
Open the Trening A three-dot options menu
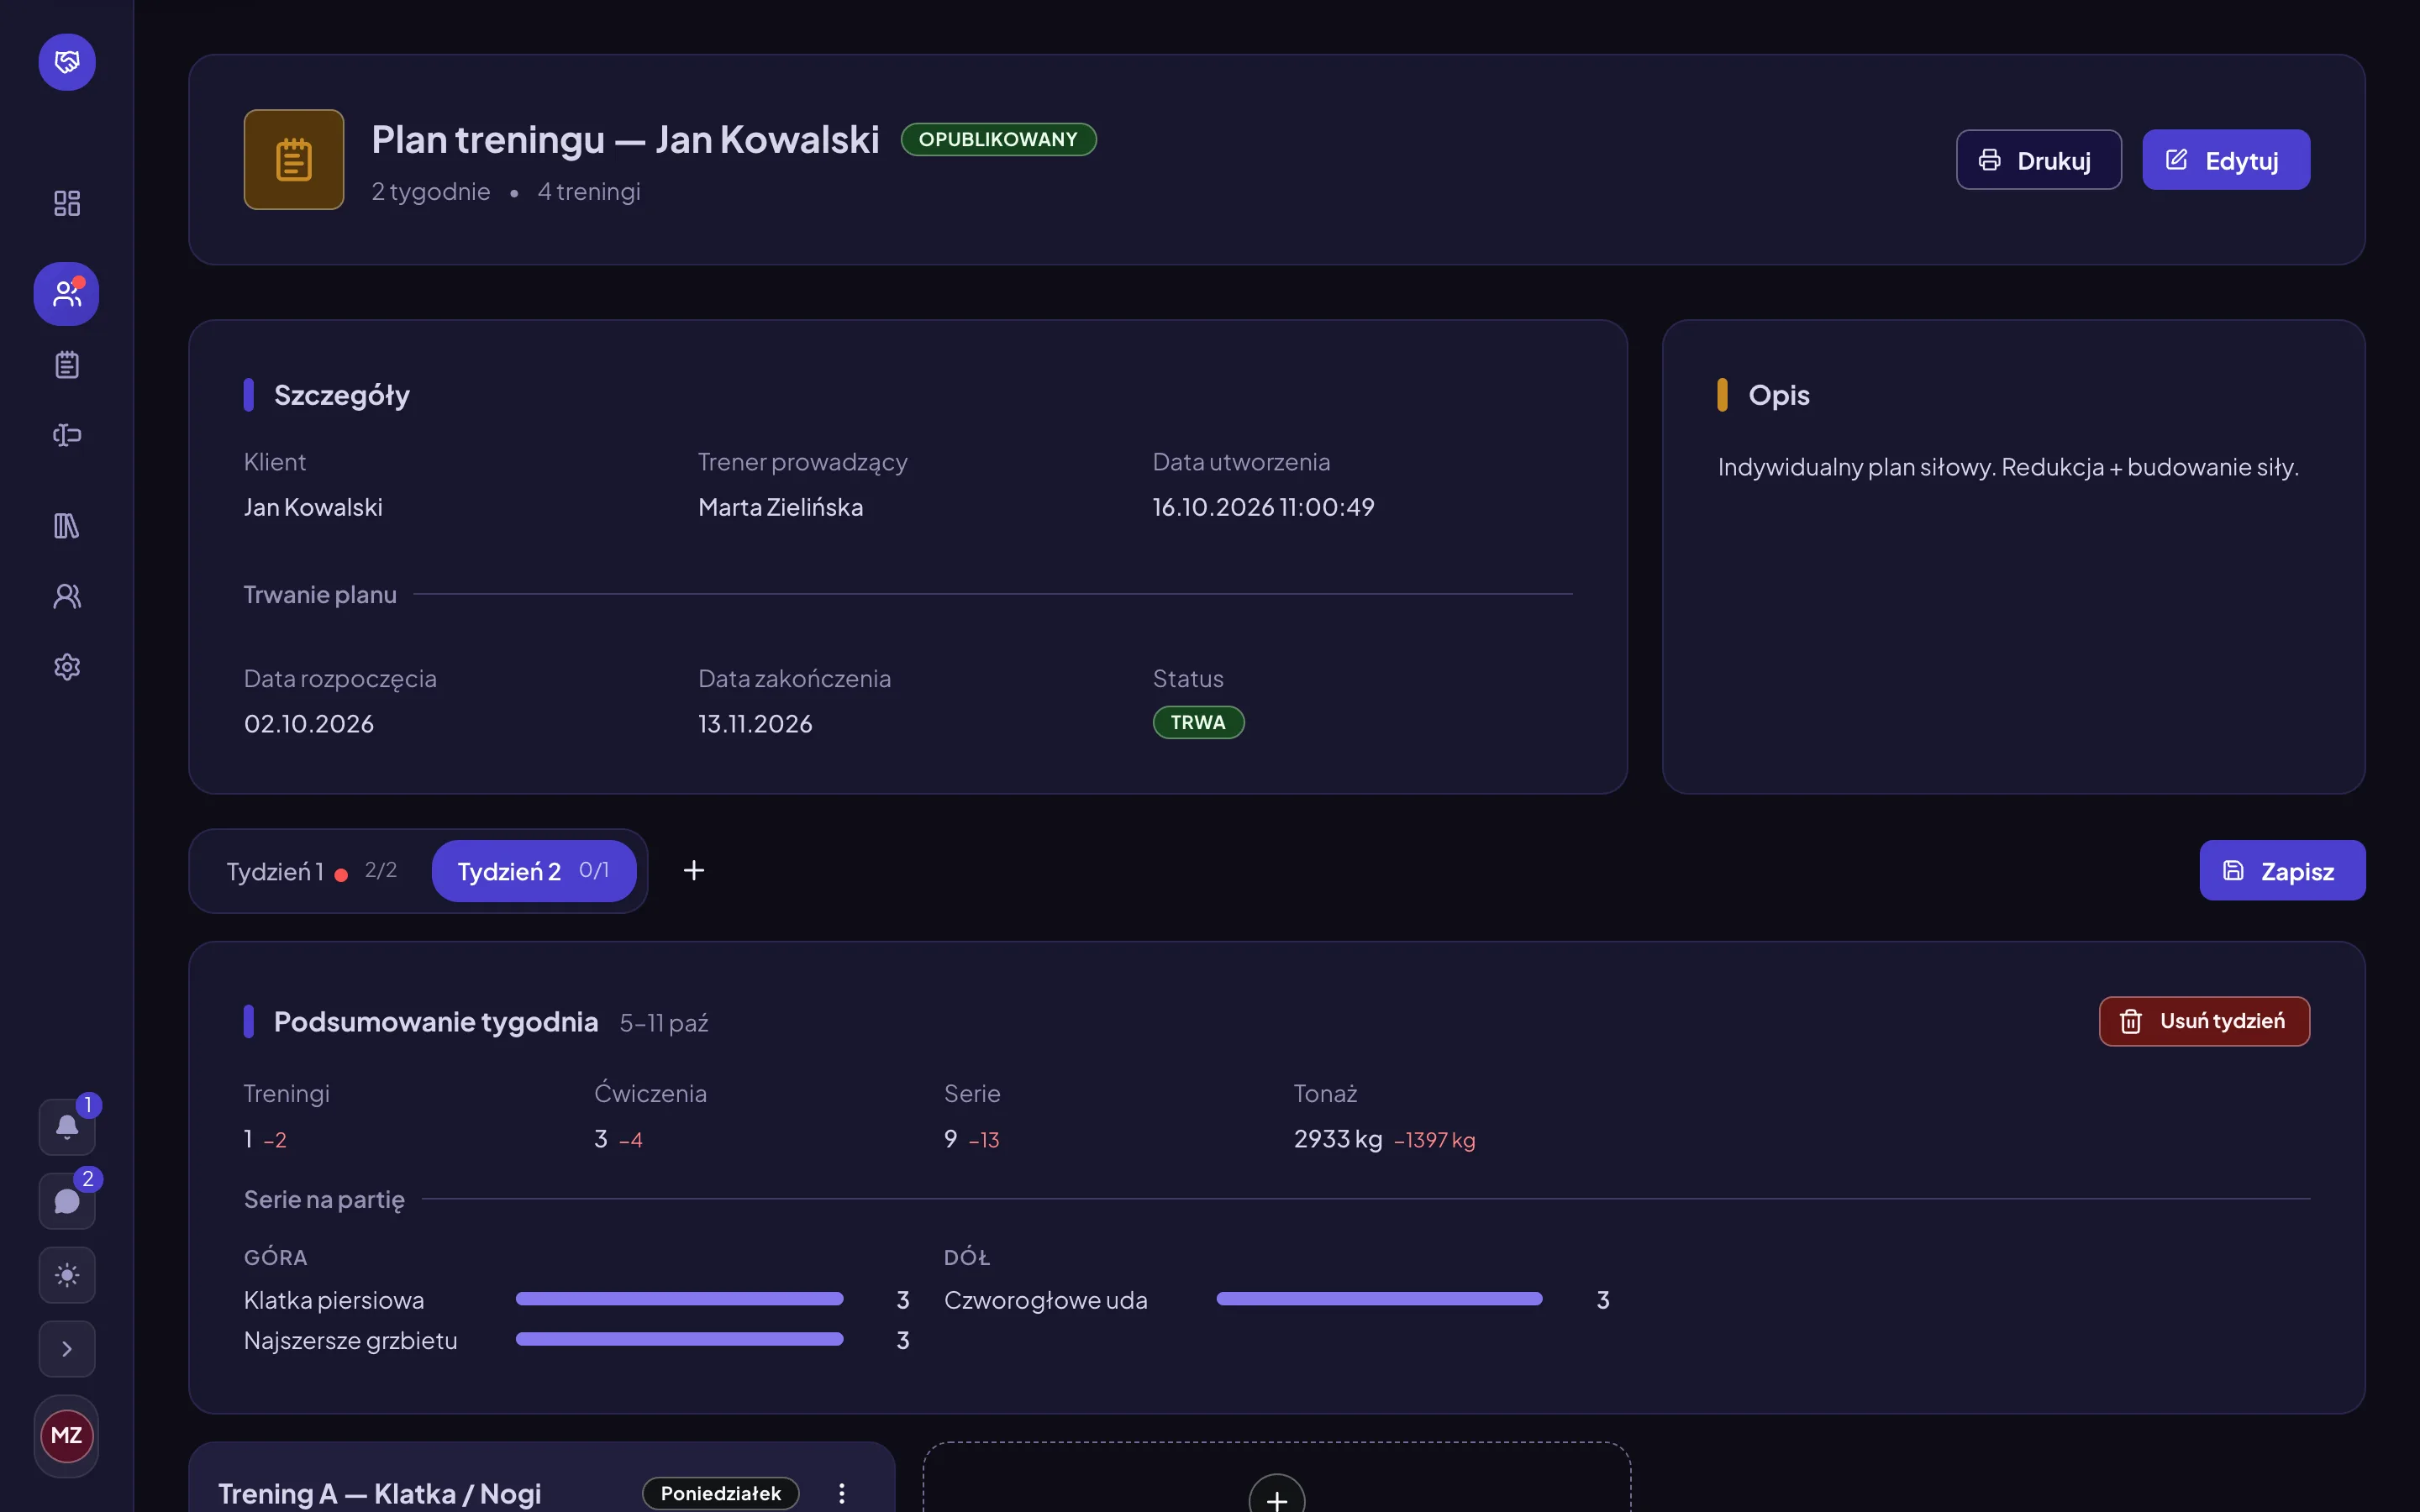coord(842,1493)
